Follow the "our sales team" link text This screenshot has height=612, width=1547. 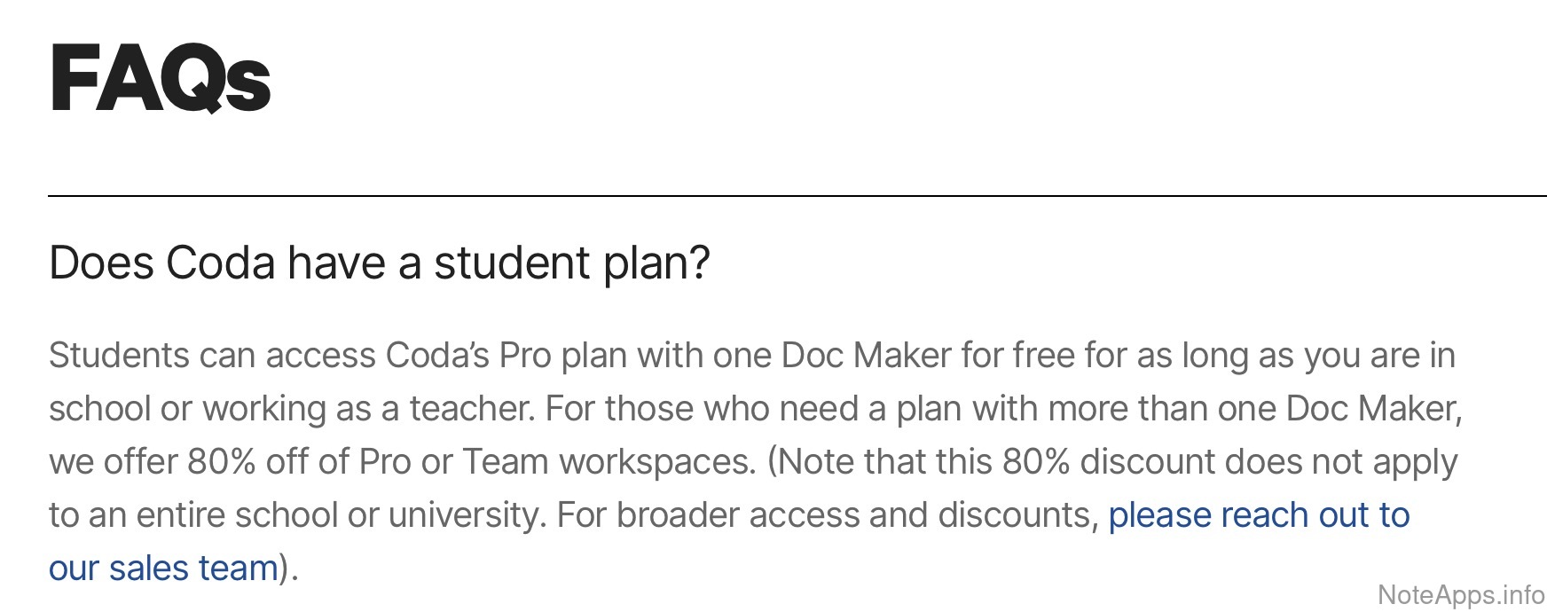(163, 569)
